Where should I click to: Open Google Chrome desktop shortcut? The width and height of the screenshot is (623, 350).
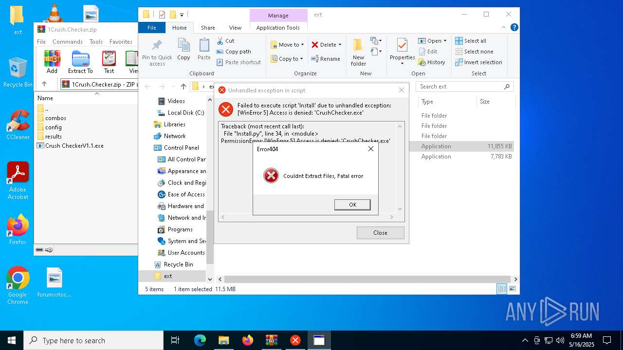(x=18, y=286)
